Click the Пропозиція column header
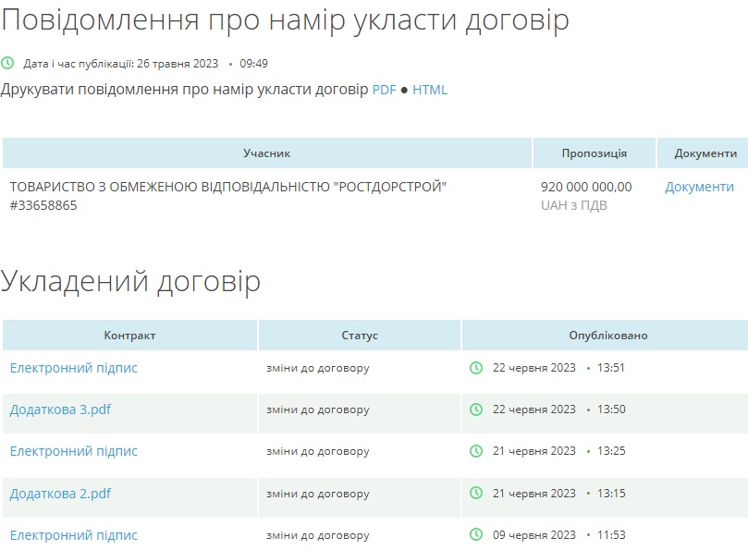Screen dimensions: 748x550 pyautogui.click(x=594, y=153)
